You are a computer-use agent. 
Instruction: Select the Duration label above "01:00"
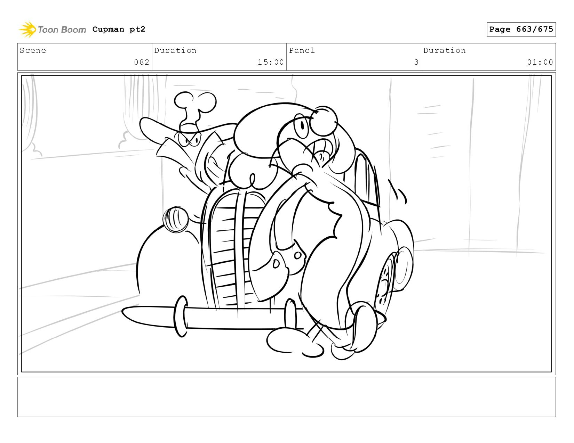click(x=445, y=50)
